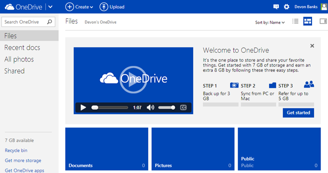Click the Devon's OneDrive breadcrumb
The width and height of the screenshot is (328, 173).
coord(100,22)
